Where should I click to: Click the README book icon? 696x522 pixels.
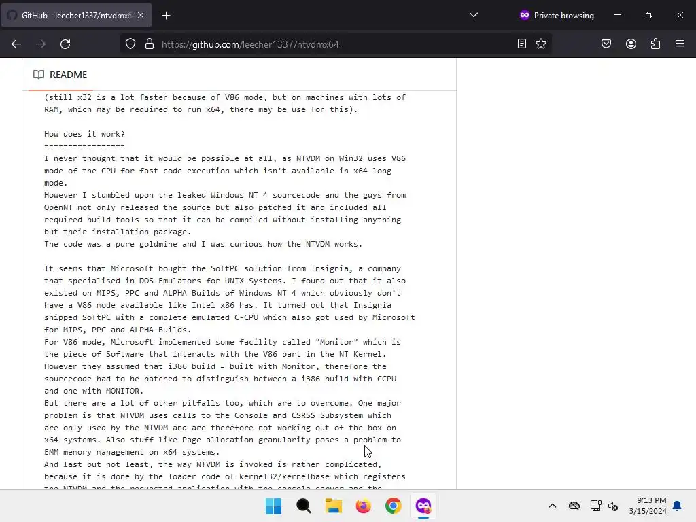[39, 75]
